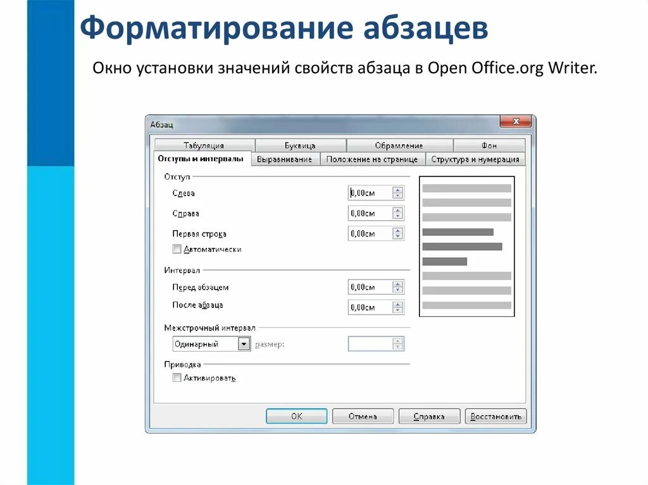
Task: Increase Первая строка indent with up arrow
Action: (398, 230)
